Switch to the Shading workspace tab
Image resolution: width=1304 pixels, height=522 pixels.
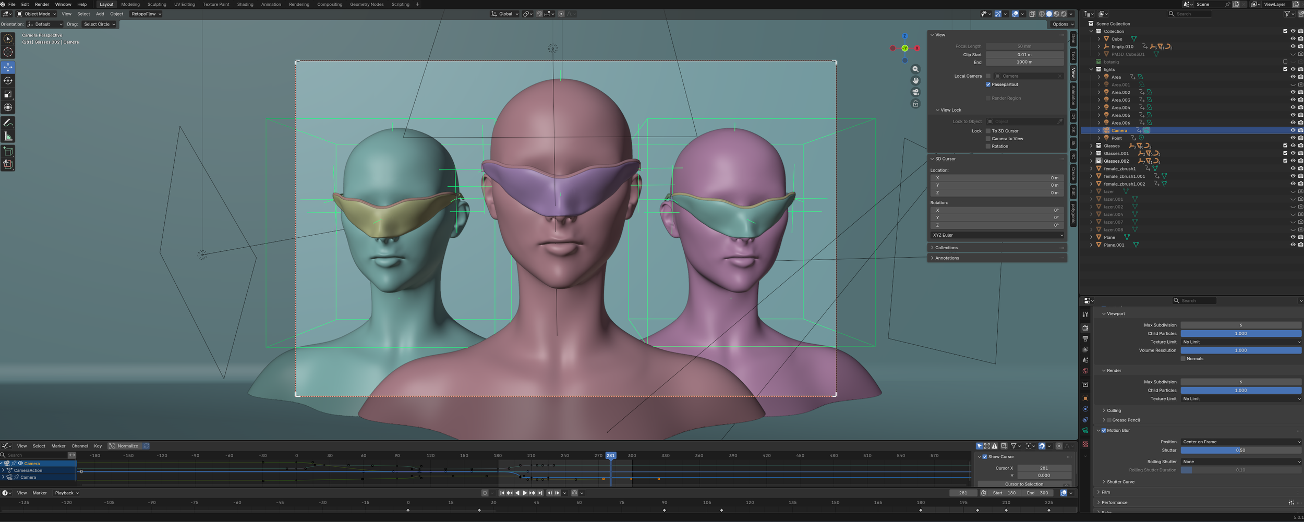pyautogui.click(x=244, y=4)
